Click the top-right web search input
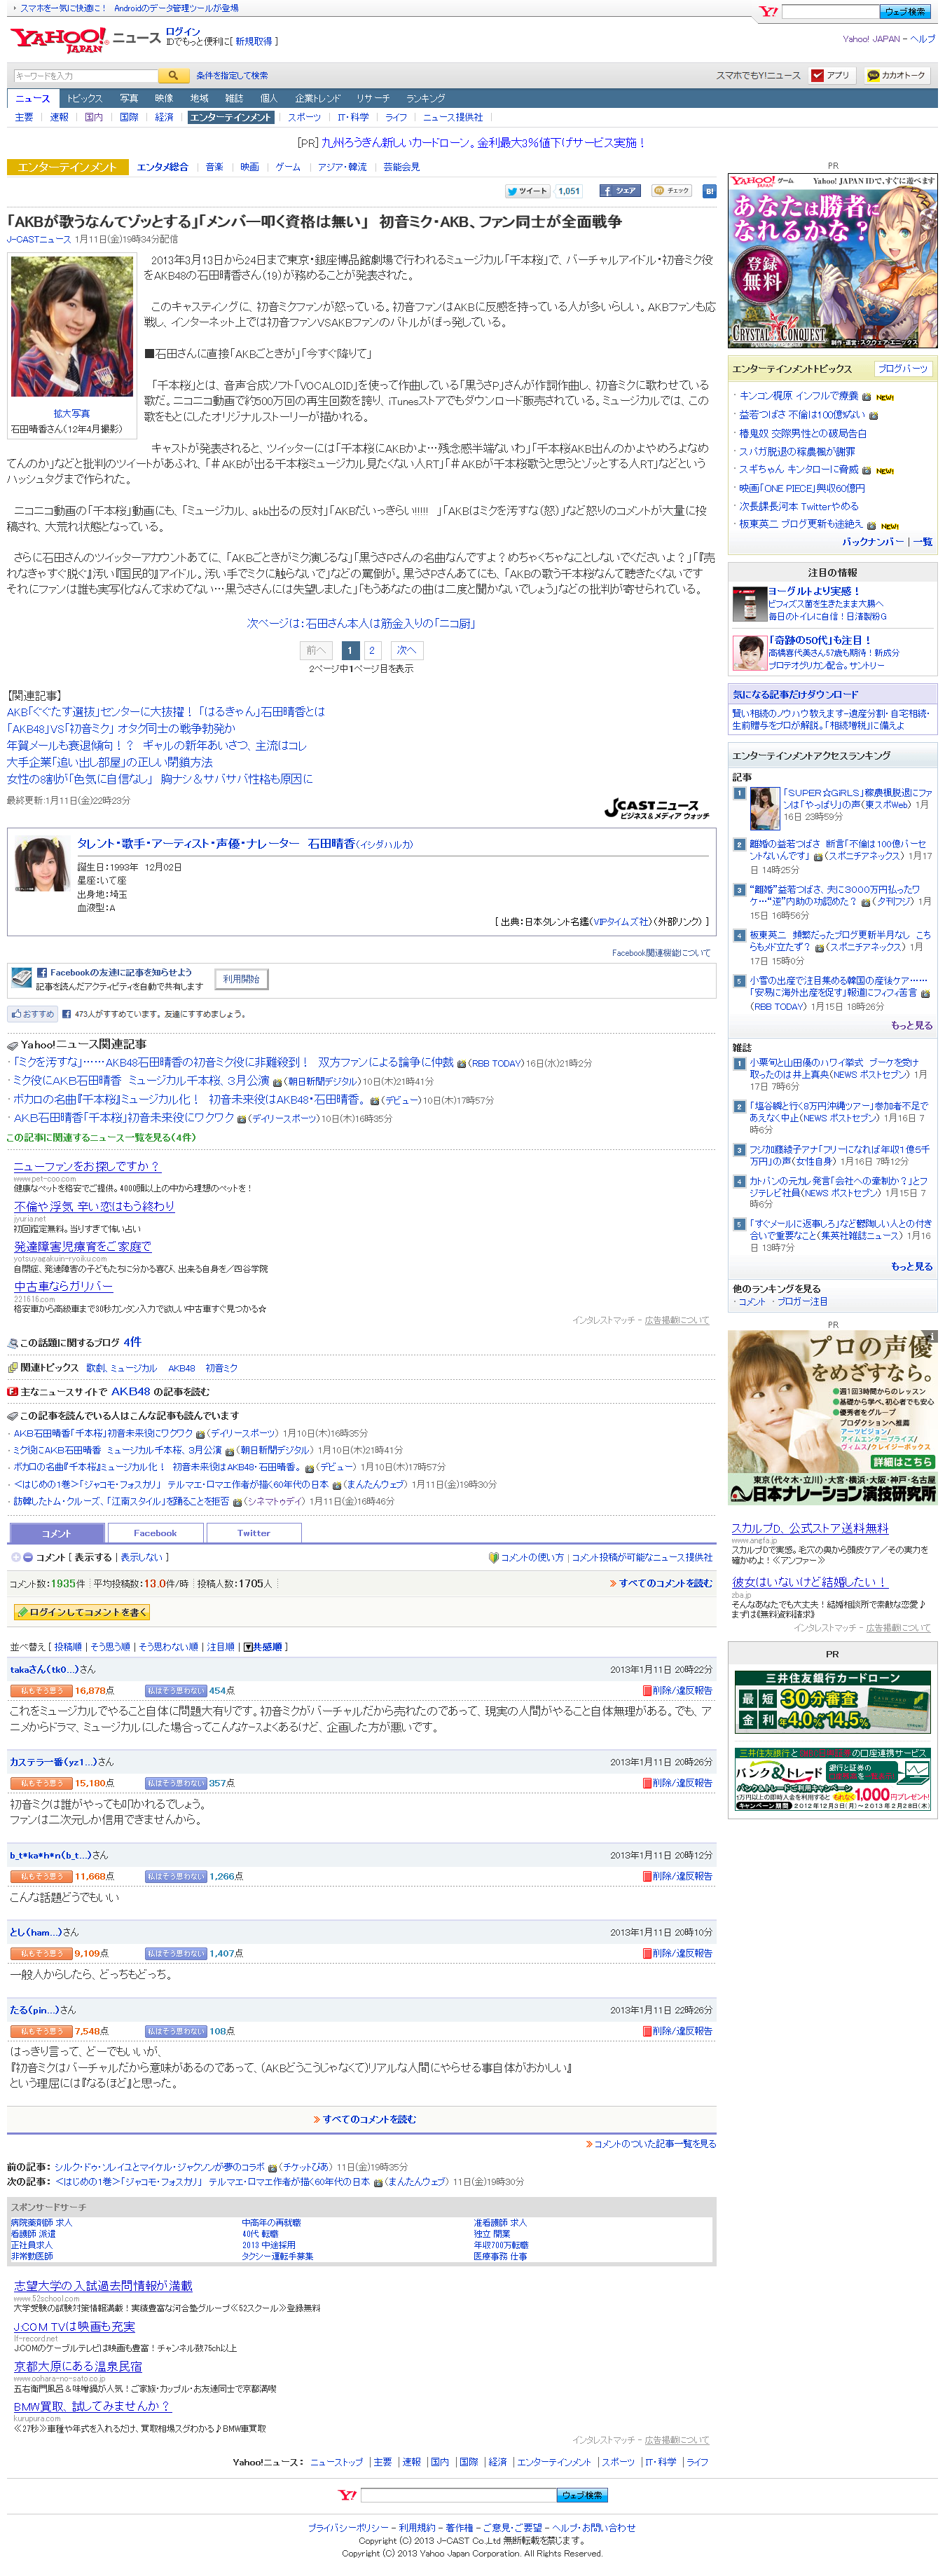The image size is (945, 2574). (830, 11)
